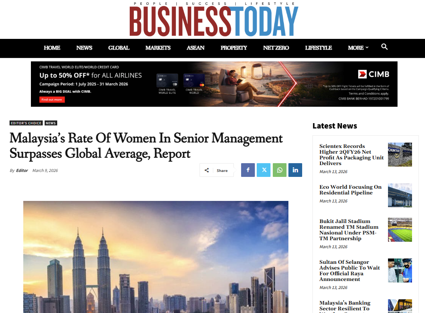Click the Business Today logo
The width and height of the screenshot is (425, 313).
pos(214,20)
